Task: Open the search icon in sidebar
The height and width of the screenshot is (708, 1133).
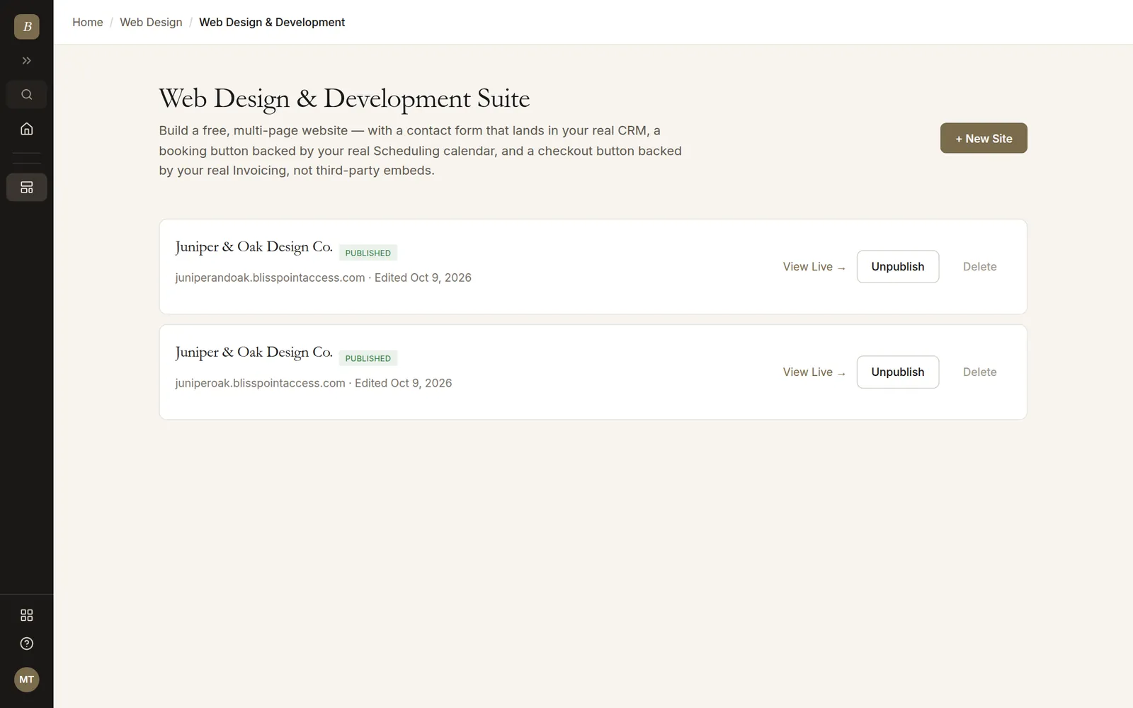Action: coord(26,95)
